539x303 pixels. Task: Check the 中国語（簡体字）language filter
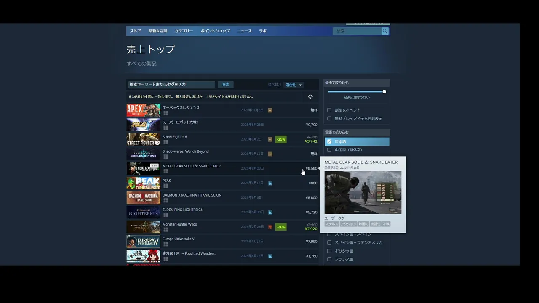click(329, 150)
